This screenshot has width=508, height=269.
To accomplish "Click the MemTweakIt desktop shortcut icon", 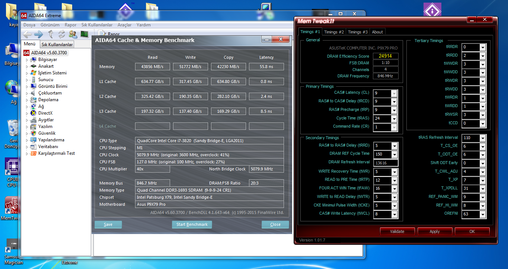I will click(12, 205).
